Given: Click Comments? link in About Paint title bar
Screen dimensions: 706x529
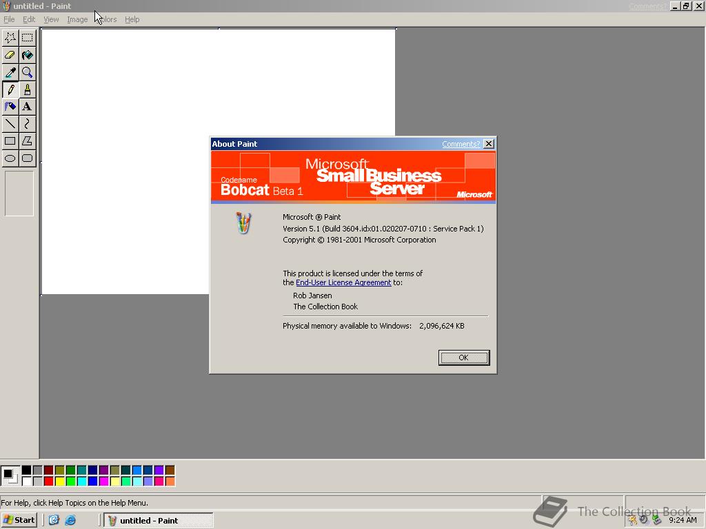Looking at the screenshot, I should [461, 144].
